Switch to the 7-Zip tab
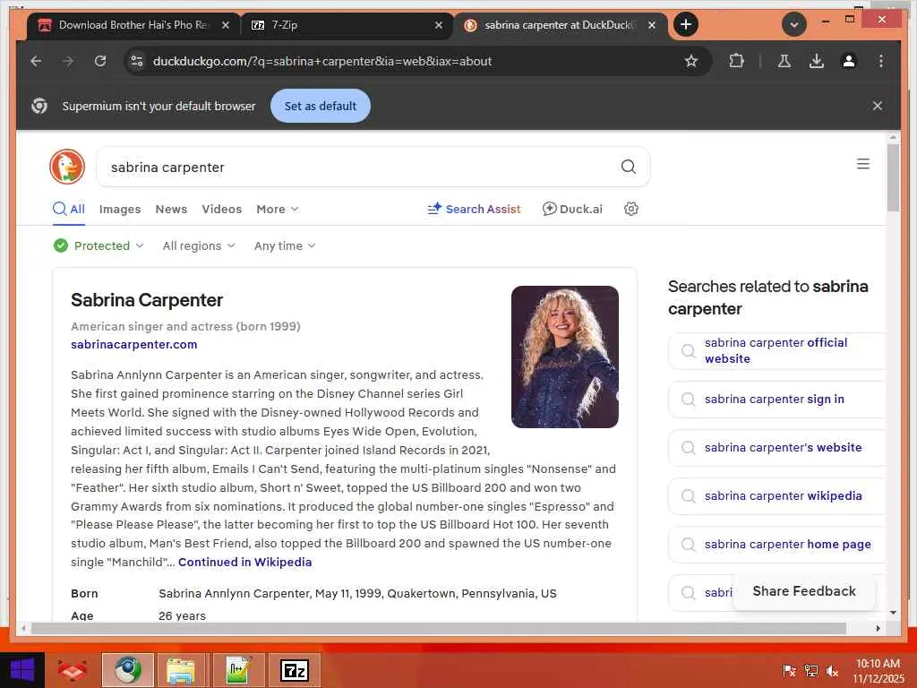This screenshot has width=917, height=688. (347, 25)
